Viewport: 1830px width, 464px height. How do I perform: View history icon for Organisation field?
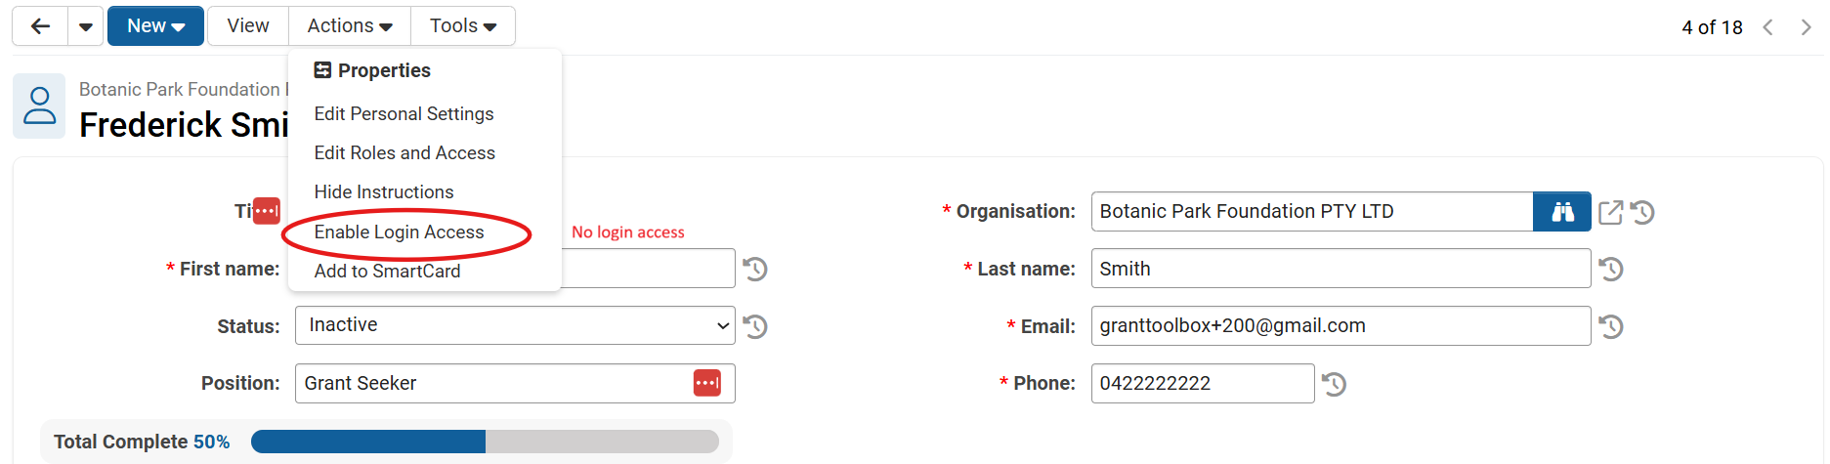pyautogui.click(x=1642, y=212)
